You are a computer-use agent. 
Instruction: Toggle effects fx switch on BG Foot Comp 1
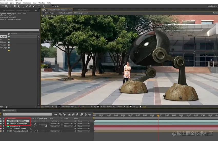pos(38,131)
